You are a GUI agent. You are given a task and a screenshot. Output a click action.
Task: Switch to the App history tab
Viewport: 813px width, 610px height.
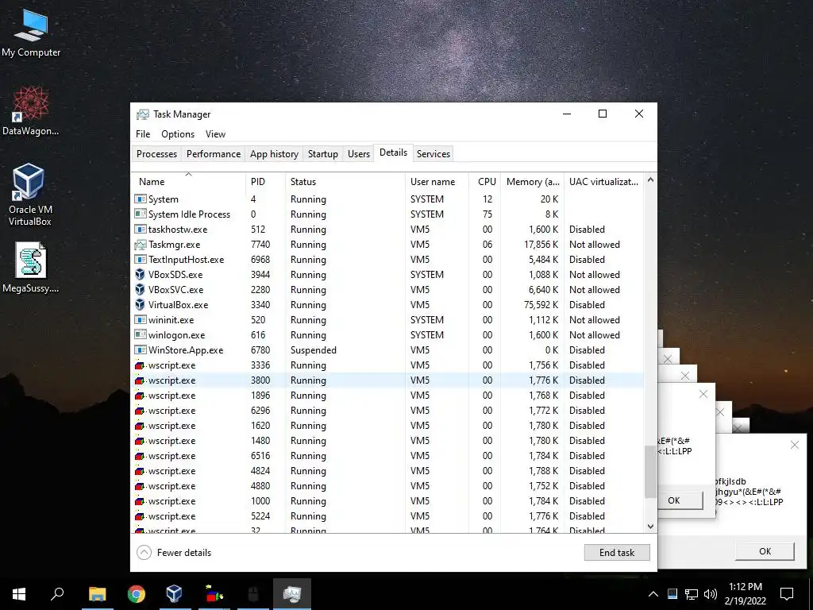click(274, 154)
